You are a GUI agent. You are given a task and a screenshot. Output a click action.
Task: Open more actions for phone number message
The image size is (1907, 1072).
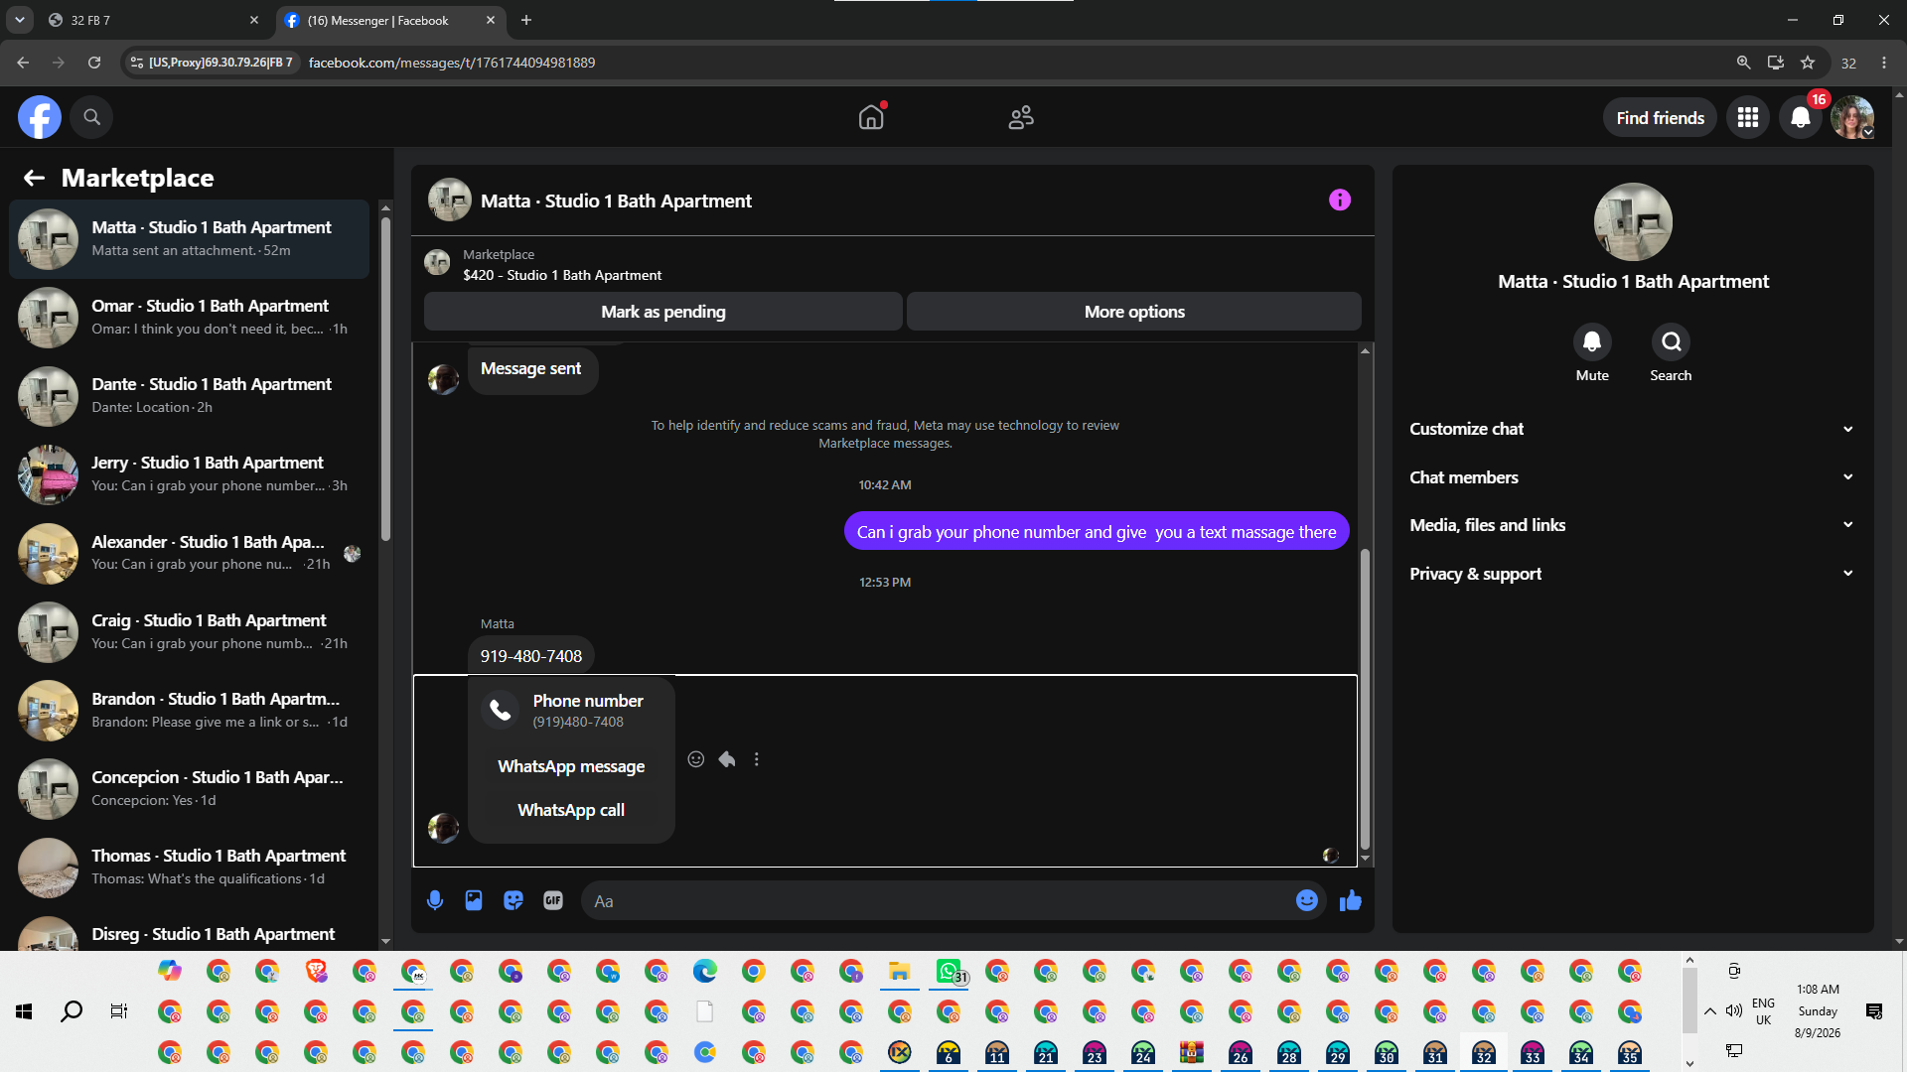pos(757,759)
